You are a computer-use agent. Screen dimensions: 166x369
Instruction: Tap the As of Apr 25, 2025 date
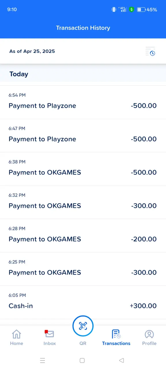coord(32,51)
